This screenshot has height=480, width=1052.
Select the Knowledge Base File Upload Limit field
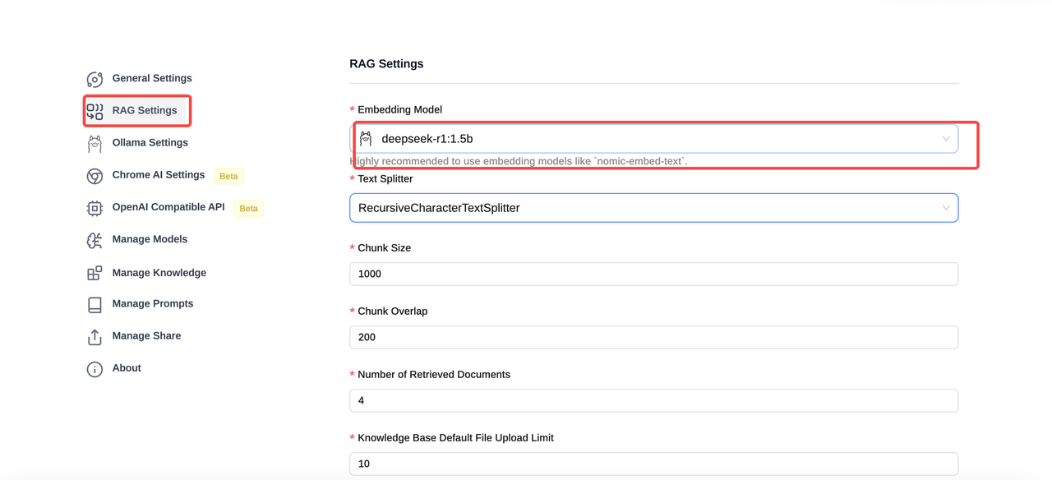tap(653, 464)
